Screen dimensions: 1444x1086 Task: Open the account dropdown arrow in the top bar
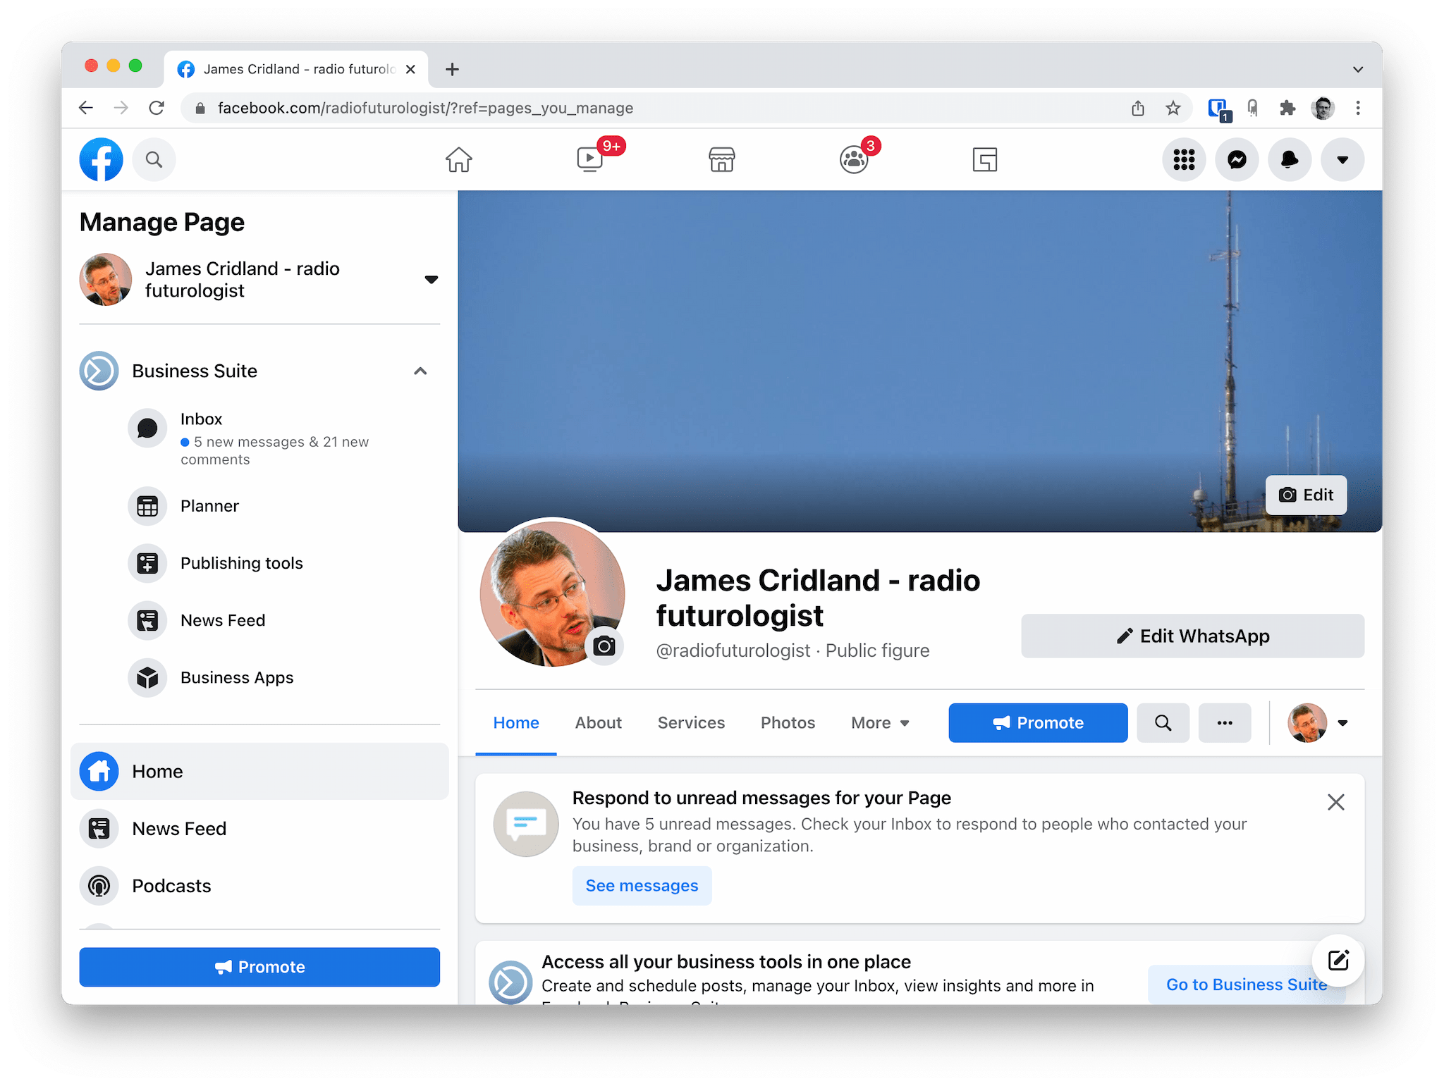tap(1342, 159)
